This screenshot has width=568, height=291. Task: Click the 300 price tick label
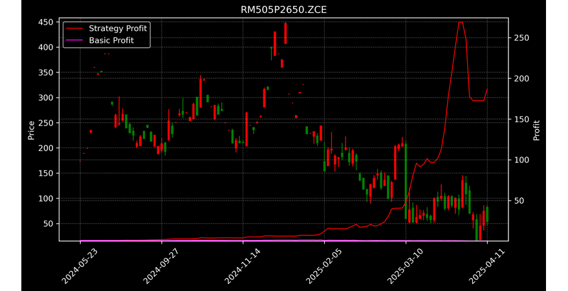click(46, 98)
